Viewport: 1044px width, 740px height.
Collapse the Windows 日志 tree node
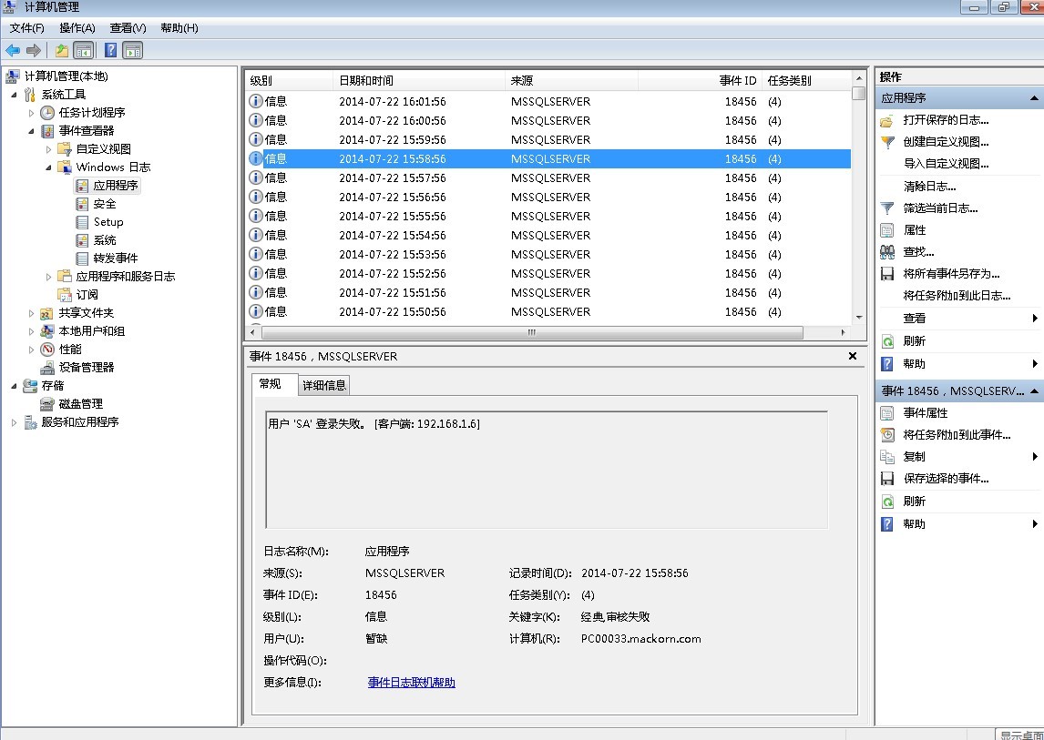click(48, 167)
